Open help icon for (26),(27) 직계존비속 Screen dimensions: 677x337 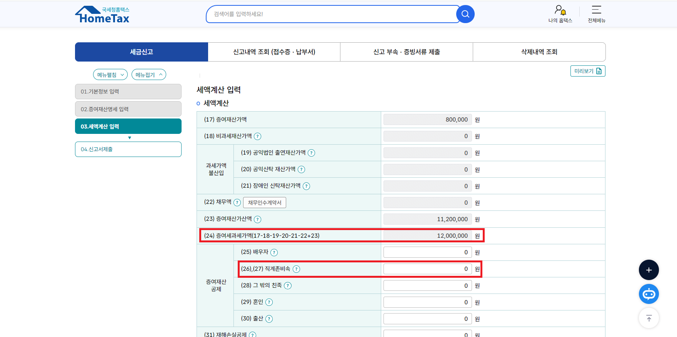click(x=296, y=269)
